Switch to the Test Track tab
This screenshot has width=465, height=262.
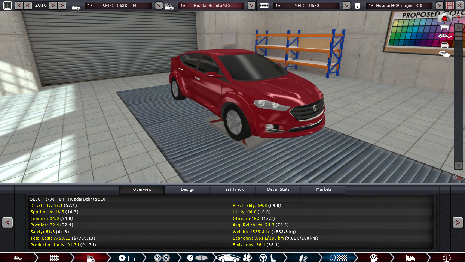click(233, 189)
